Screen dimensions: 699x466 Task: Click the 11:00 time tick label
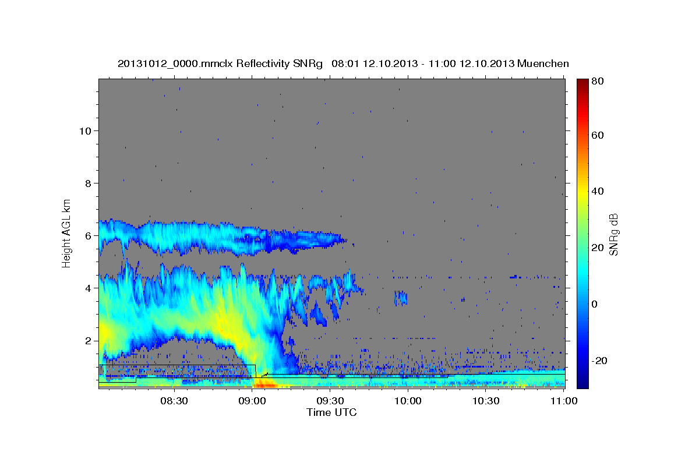pyautogui.click(x=563, y=401)
